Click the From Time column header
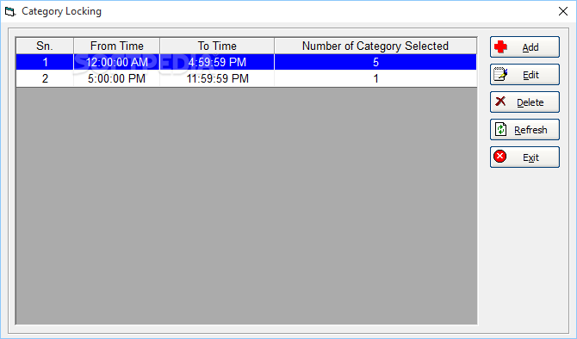577x339 pixels. (116, 46)
